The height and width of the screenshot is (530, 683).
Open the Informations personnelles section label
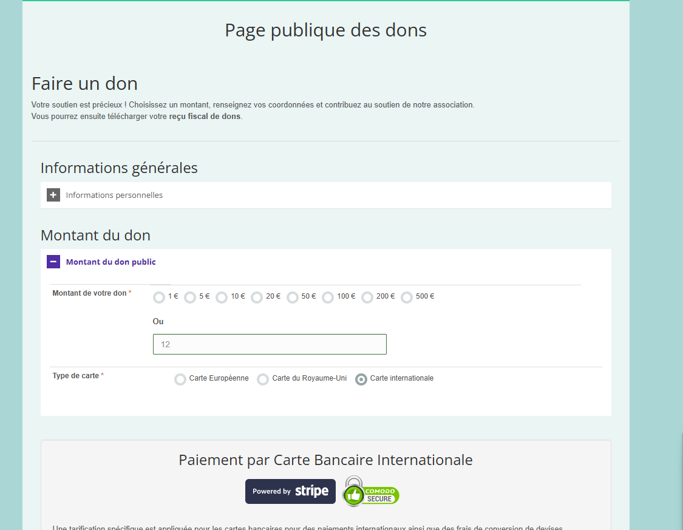(x=114, y=195)
